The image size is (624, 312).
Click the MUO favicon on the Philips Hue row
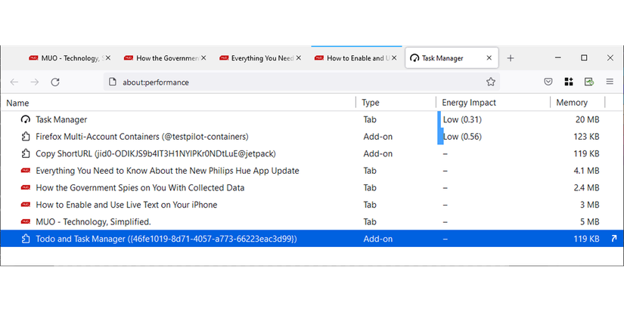click(x=26, y=170)
